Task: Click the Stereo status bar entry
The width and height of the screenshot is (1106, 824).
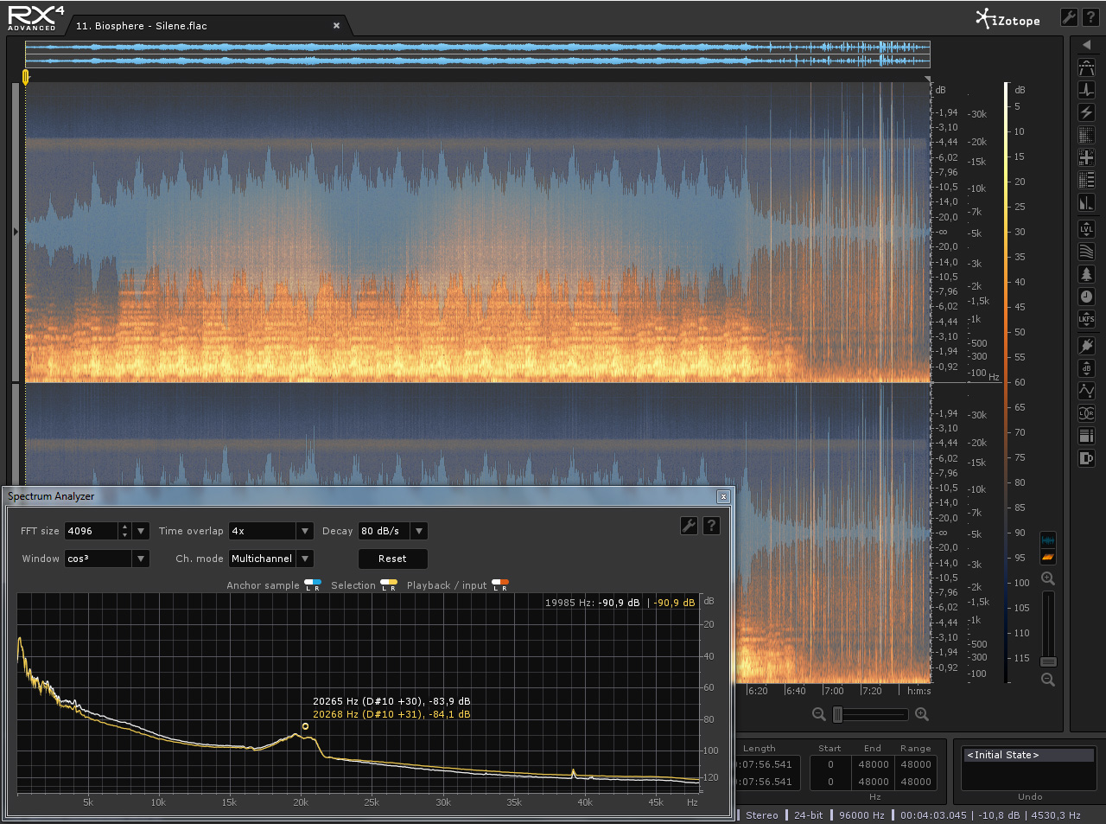Action: click(762, 814)
